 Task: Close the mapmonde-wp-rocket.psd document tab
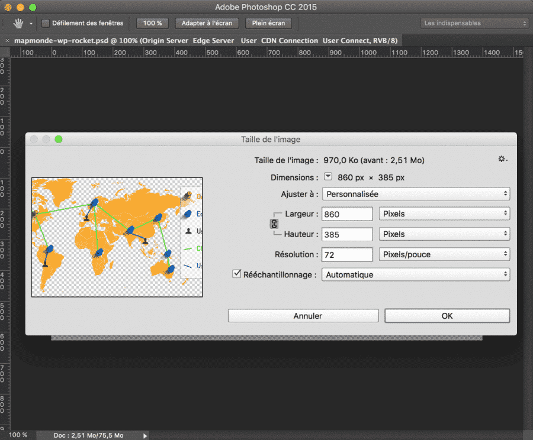(7, 40)
